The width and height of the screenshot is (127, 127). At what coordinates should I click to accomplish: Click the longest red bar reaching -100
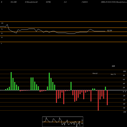click(98, 100)
